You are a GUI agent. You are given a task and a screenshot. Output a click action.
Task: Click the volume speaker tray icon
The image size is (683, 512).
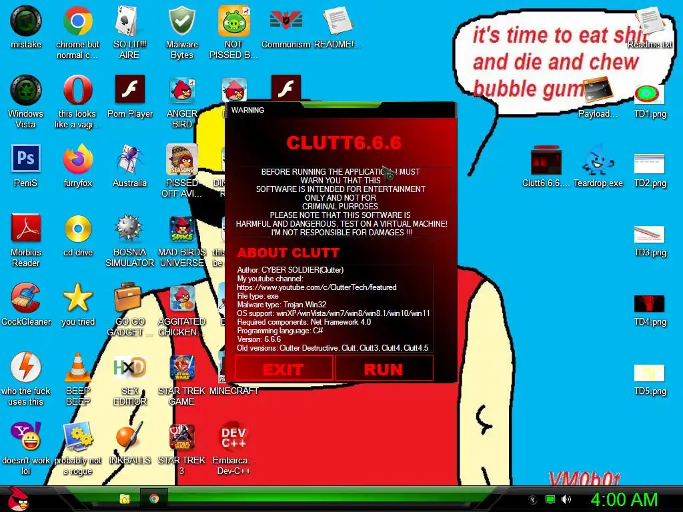[566, 499]
